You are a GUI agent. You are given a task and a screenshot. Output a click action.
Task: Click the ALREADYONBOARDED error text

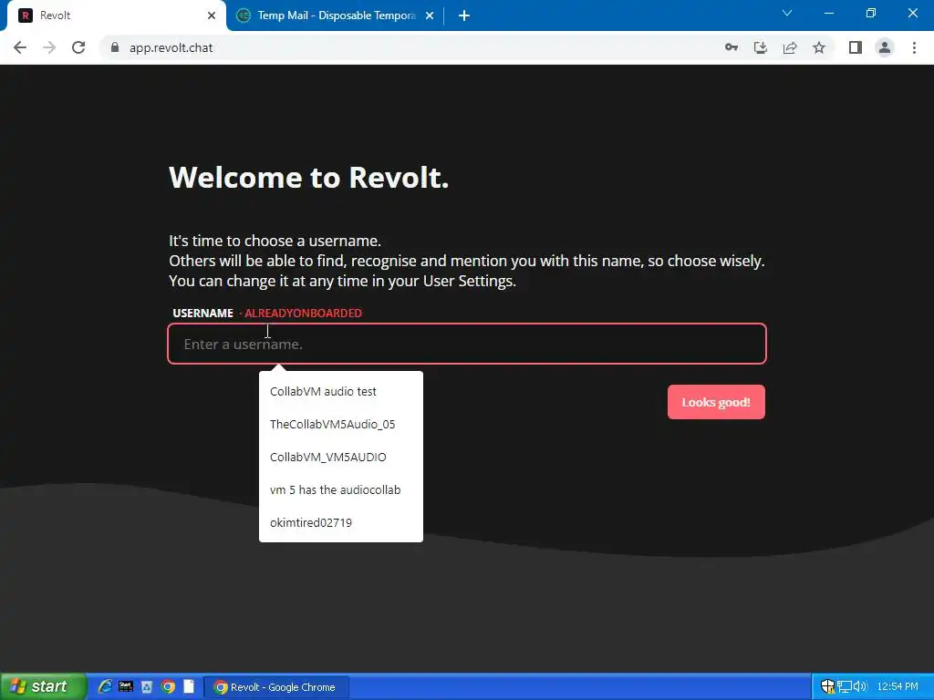[x=303, y=314]
